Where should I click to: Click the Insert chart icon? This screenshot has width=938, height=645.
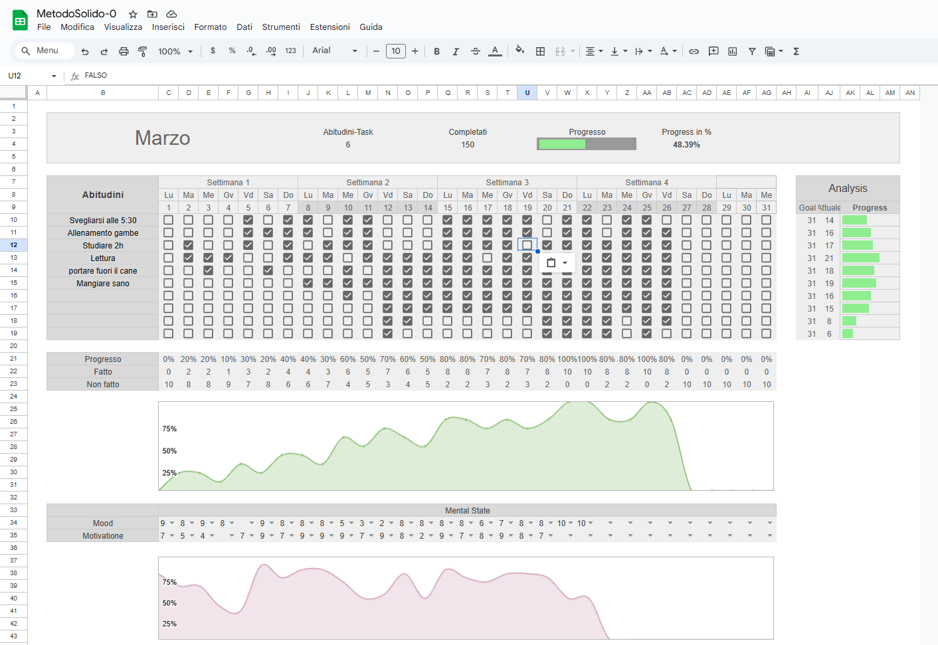coord(732,51)
